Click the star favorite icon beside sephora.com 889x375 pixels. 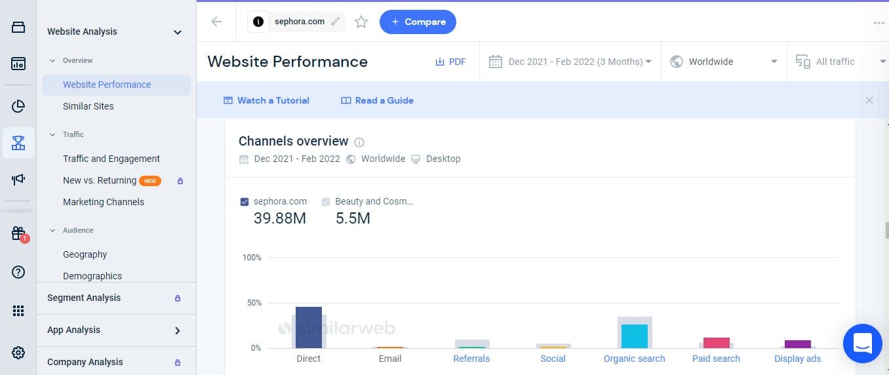click(x=361, y=22)
